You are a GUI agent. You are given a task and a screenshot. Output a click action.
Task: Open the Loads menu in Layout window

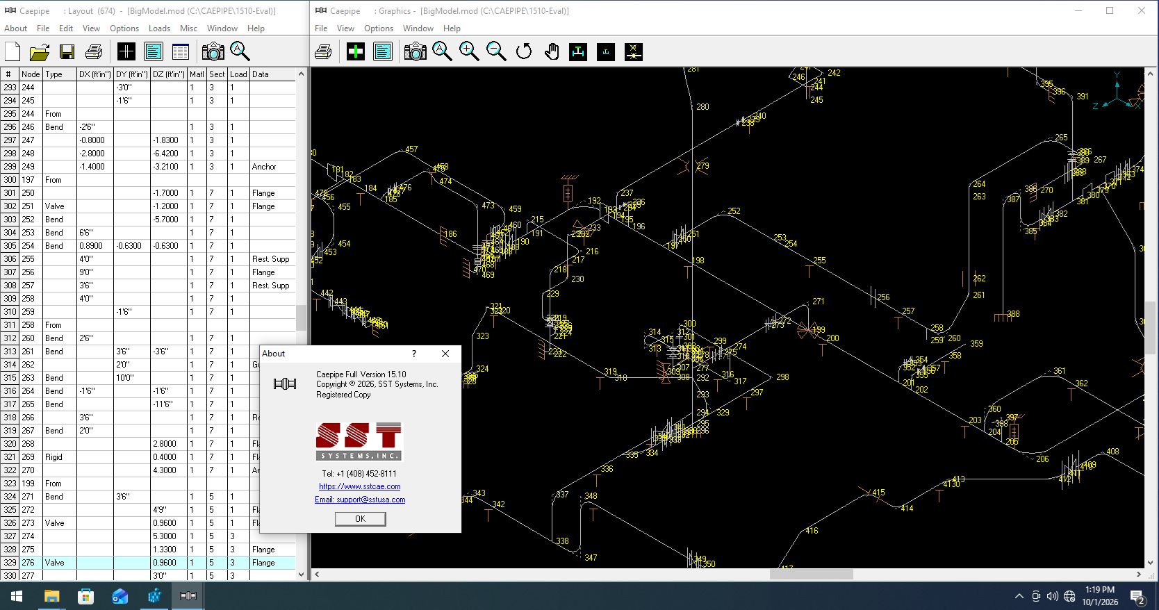159,28
